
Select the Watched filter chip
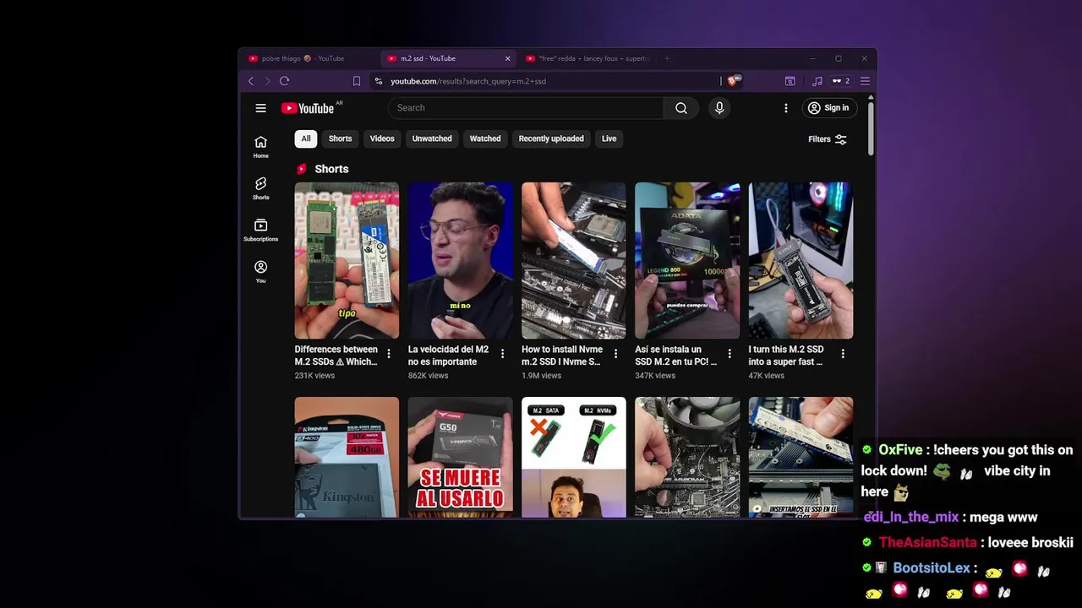[x=485, y=138]
